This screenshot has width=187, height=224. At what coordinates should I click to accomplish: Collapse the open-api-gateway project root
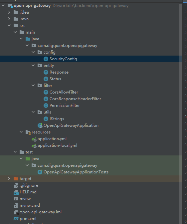click(x=3, y=6)
